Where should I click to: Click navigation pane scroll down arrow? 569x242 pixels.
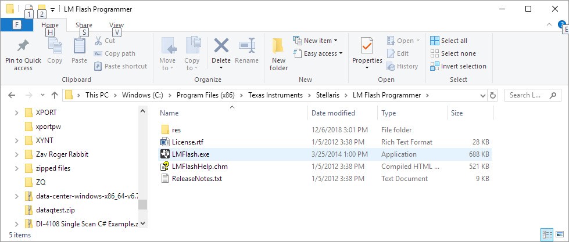[142, 223]
